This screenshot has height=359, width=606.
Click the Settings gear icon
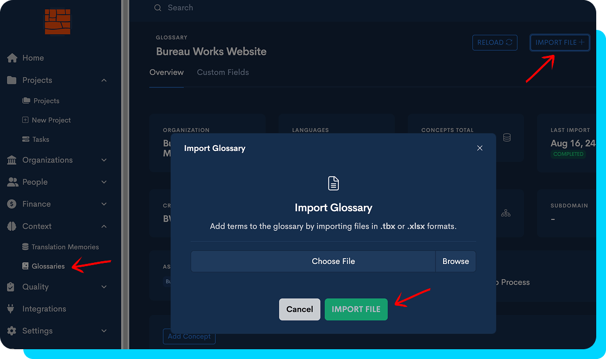(x=11, y=331)
